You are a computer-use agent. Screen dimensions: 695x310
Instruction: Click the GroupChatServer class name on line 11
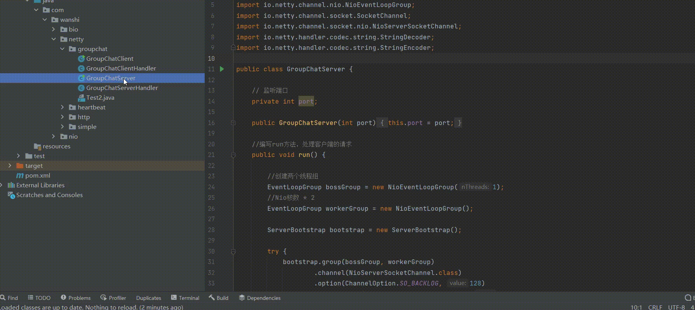[x=316, y=69]
